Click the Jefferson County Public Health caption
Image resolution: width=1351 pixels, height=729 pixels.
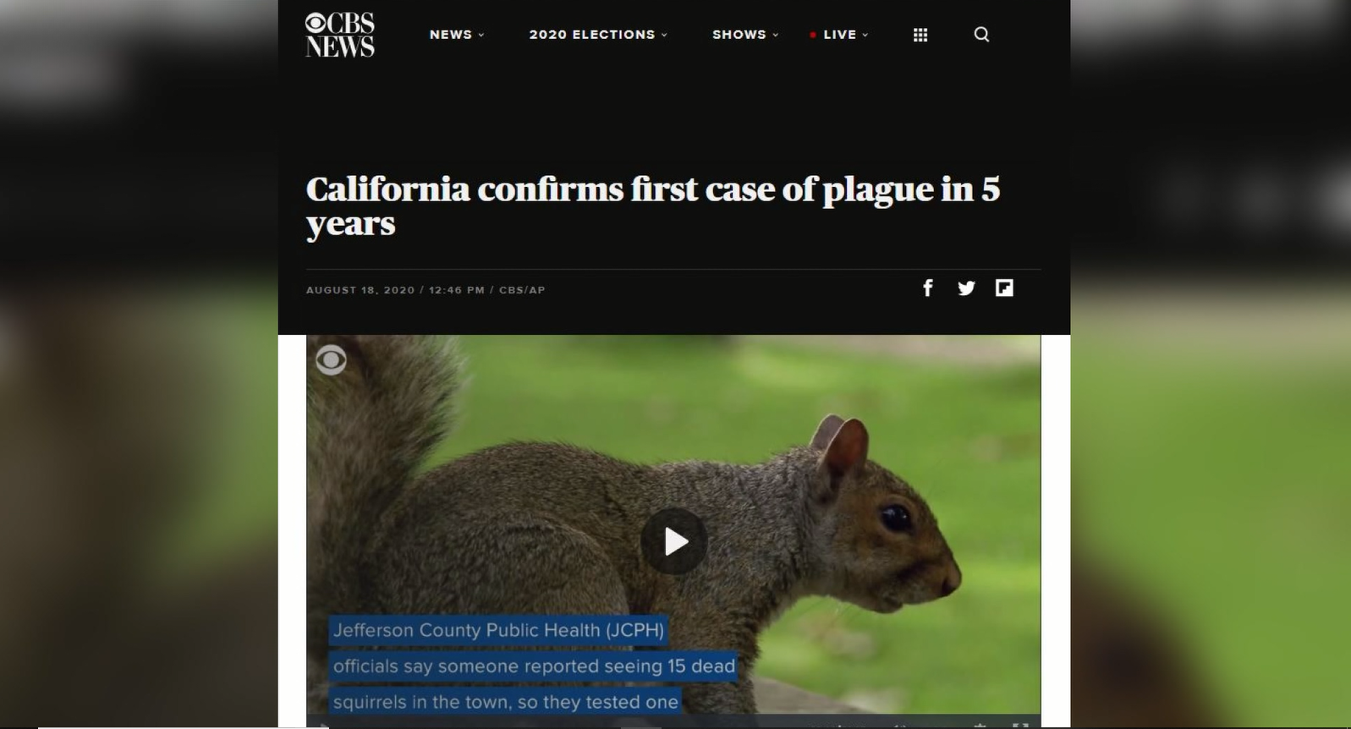[x=498, y=630]
